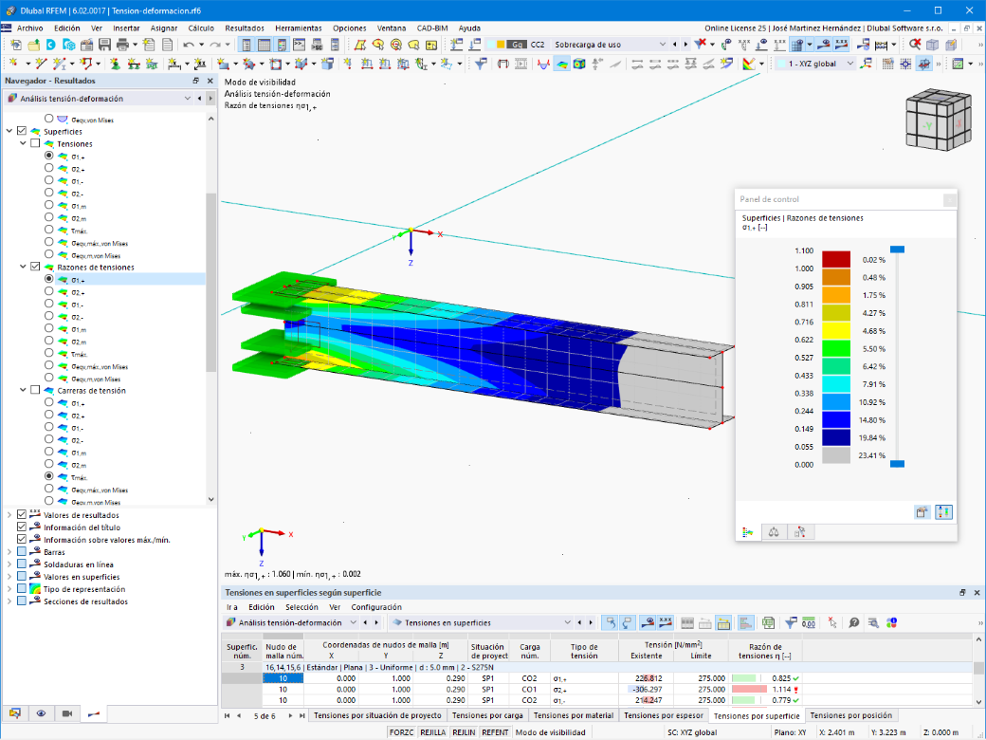The image size is (986, 740).
Task: Enable the Barras checkbox
Action: click(x=22, y=552)
